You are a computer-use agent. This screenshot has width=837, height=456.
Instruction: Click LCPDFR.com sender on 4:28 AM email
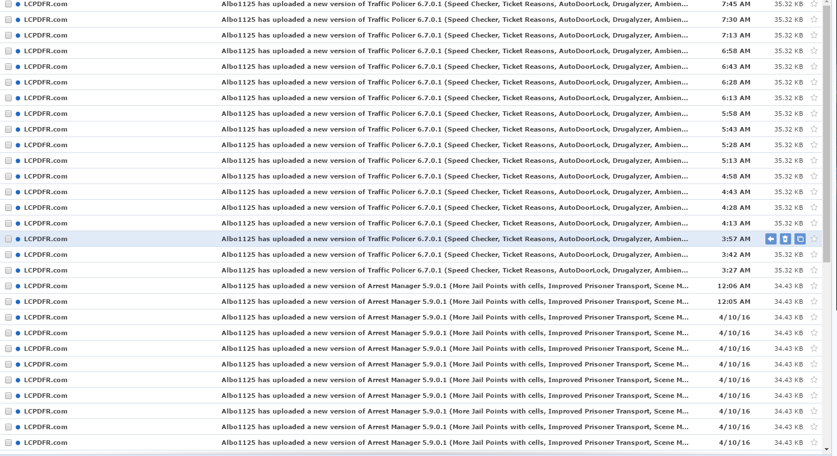(x=46, y=208)
